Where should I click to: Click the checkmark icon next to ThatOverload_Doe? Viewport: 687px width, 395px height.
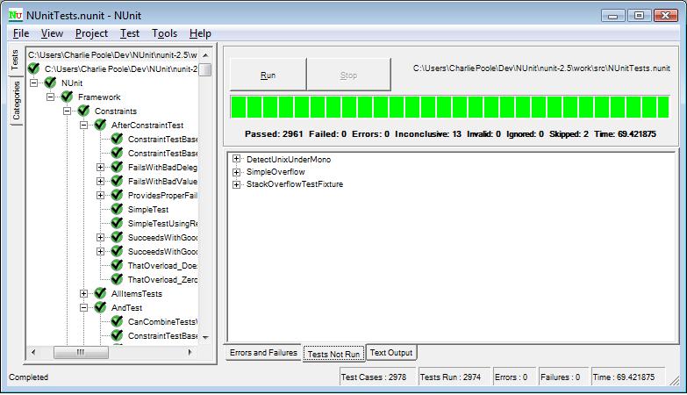click(x=117, y=265)
